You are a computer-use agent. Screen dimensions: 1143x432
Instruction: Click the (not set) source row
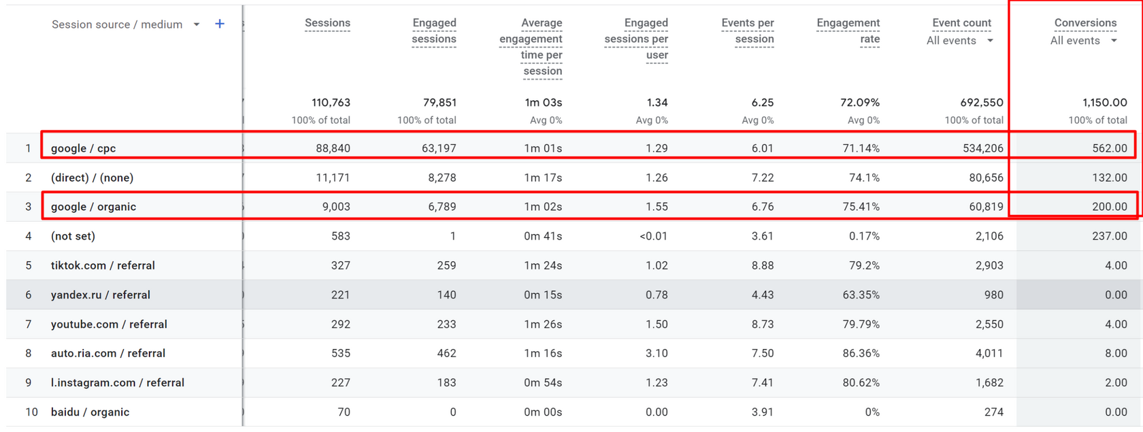[x=73, y=236]
